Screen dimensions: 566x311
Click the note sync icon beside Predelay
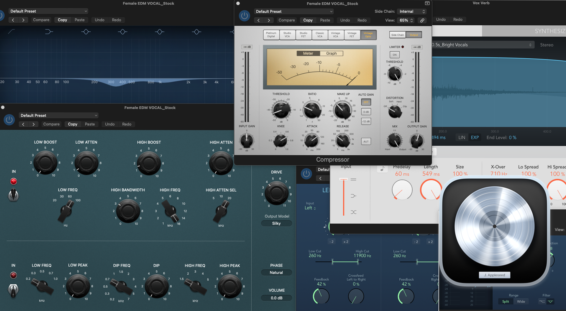click(382, 169)
